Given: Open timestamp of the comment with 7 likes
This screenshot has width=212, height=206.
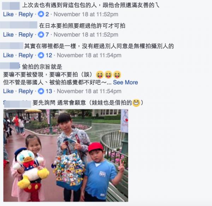Looking at the screenshot, I should click(x=86, y=35).
